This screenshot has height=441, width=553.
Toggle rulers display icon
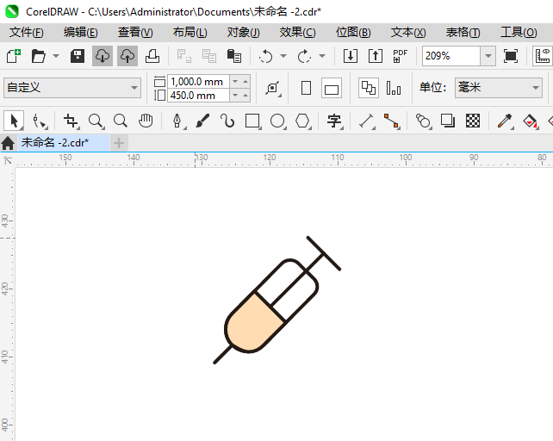coord(543,56)
